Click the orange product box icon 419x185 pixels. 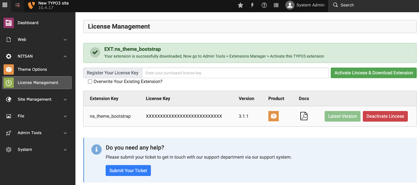tap(273, 116)
